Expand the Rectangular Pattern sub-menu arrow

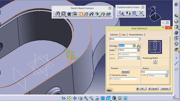point(136,15)
